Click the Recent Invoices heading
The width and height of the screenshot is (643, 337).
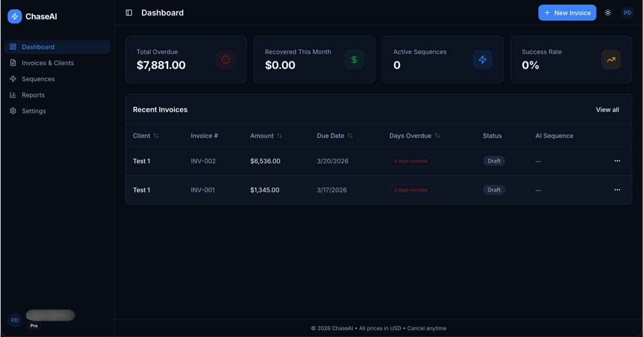click(x=160, y=110)
